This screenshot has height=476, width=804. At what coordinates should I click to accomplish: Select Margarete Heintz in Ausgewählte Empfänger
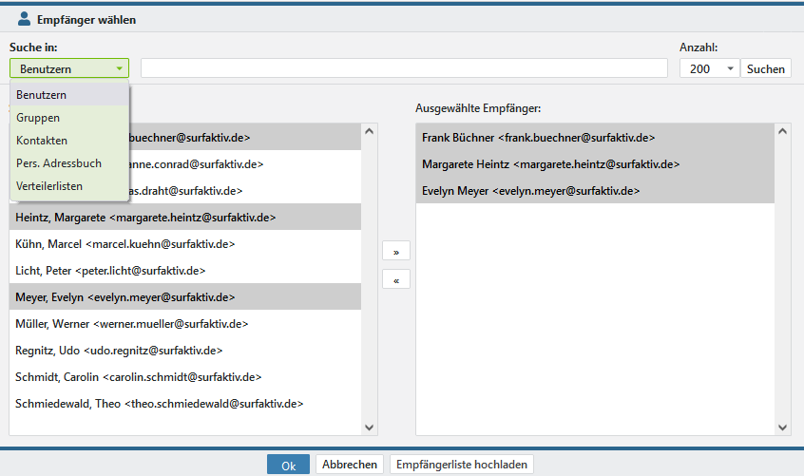[550, 164]
